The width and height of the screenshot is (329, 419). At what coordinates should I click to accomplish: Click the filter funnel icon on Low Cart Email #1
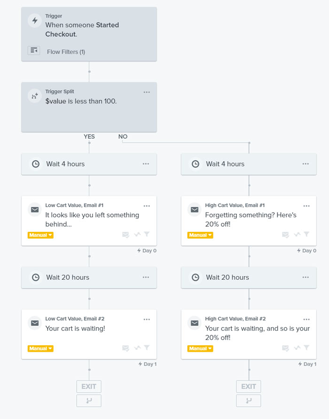[x=147, y=234]
